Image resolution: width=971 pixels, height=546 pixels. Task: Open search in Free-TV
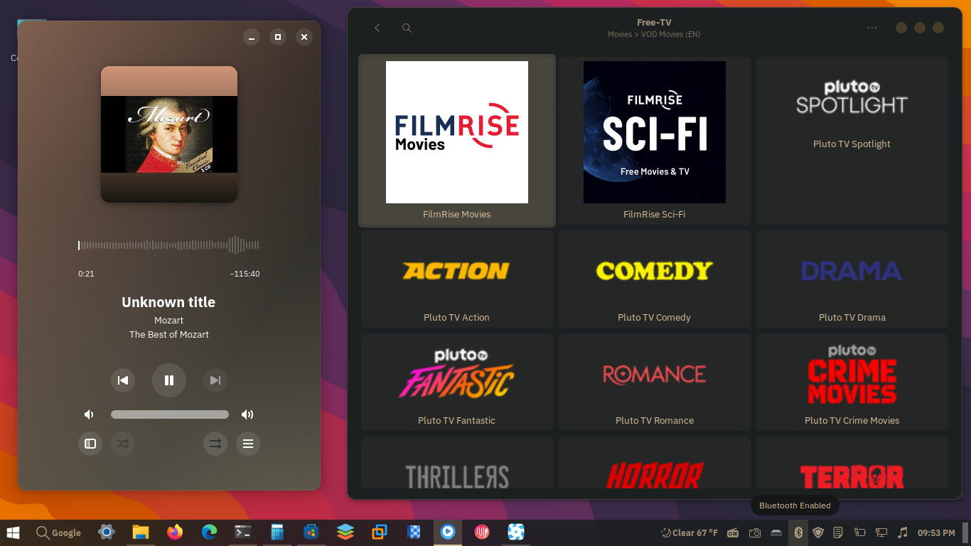tap(407, 28)
